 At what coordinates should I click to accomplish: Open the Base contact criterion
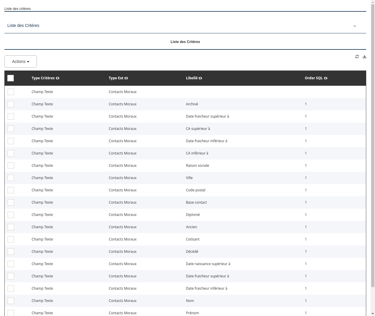point(196,202)
